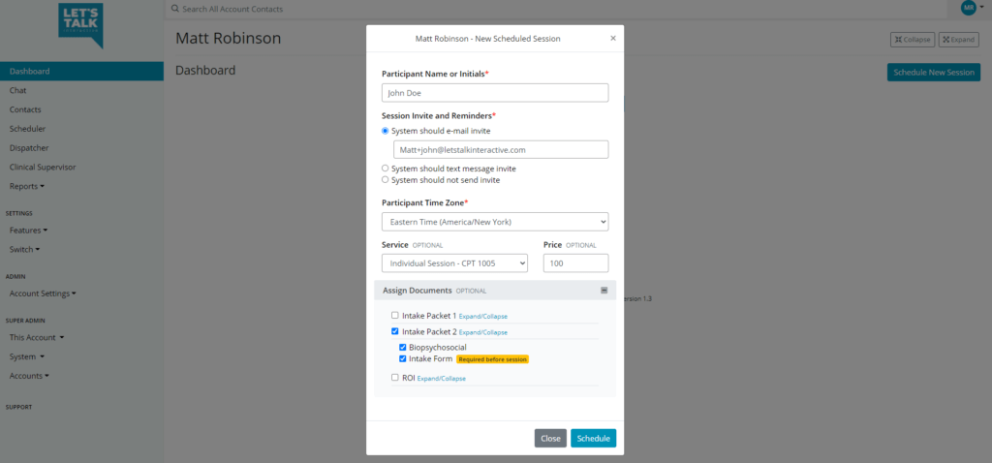Open the Participant Time Zone dropdown
The width and height of the screenshot is (992, 463).
click(x=495, y=222)
